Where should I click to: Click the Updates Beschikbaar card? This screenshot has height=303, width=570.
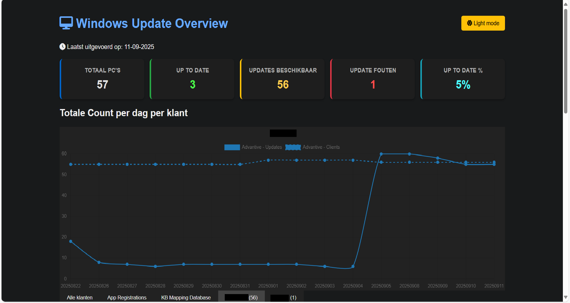click(282, 79)
